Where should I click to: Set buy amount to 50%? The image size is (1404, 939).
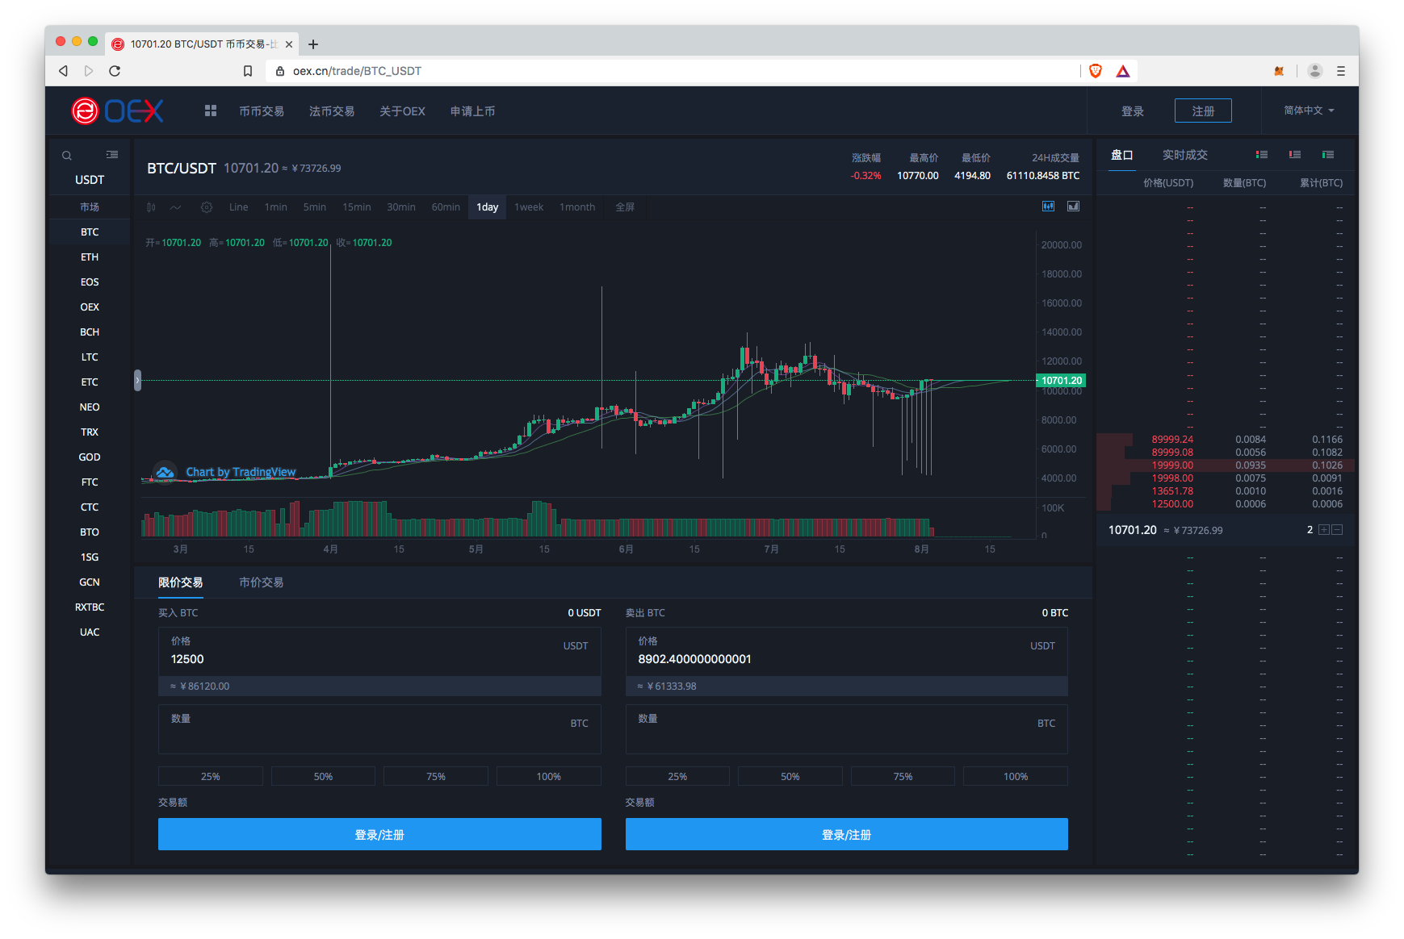pos(323,776)
